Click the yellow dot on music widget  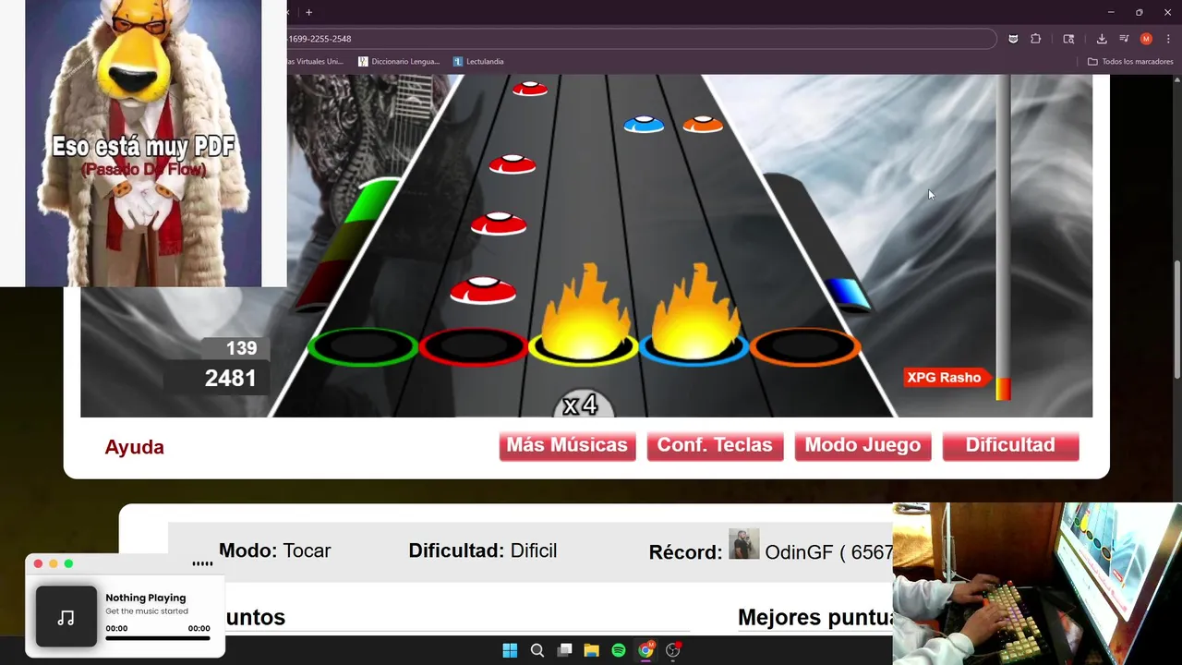(53, 563)
